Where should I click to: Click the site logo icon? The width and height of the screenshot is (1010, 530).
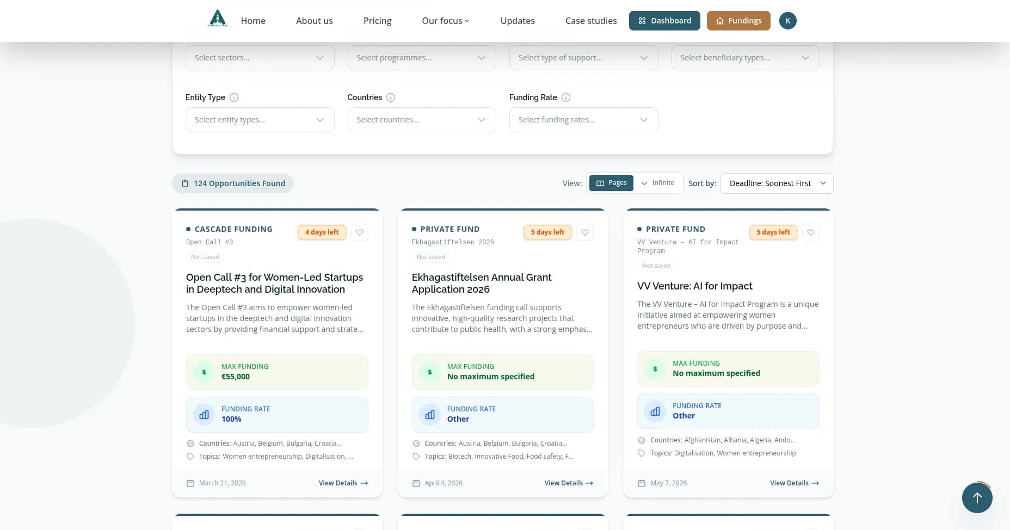tap(218, 19)
